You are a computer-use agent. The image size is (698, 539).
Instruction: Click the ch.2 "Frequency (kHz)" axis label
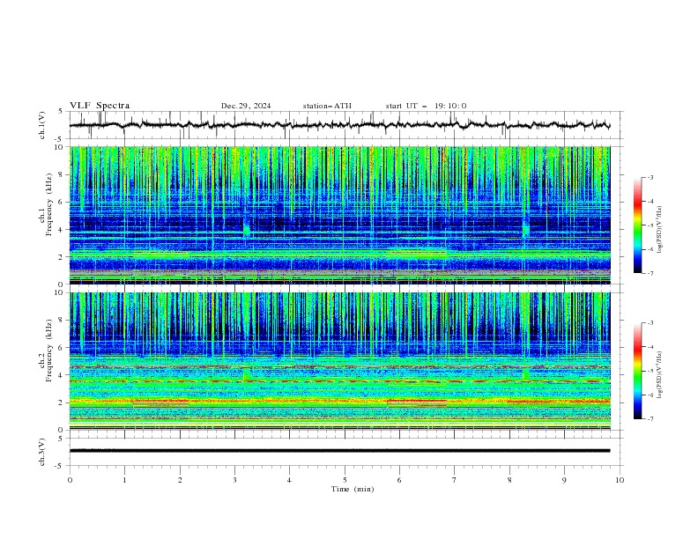(x=49, y=350)
